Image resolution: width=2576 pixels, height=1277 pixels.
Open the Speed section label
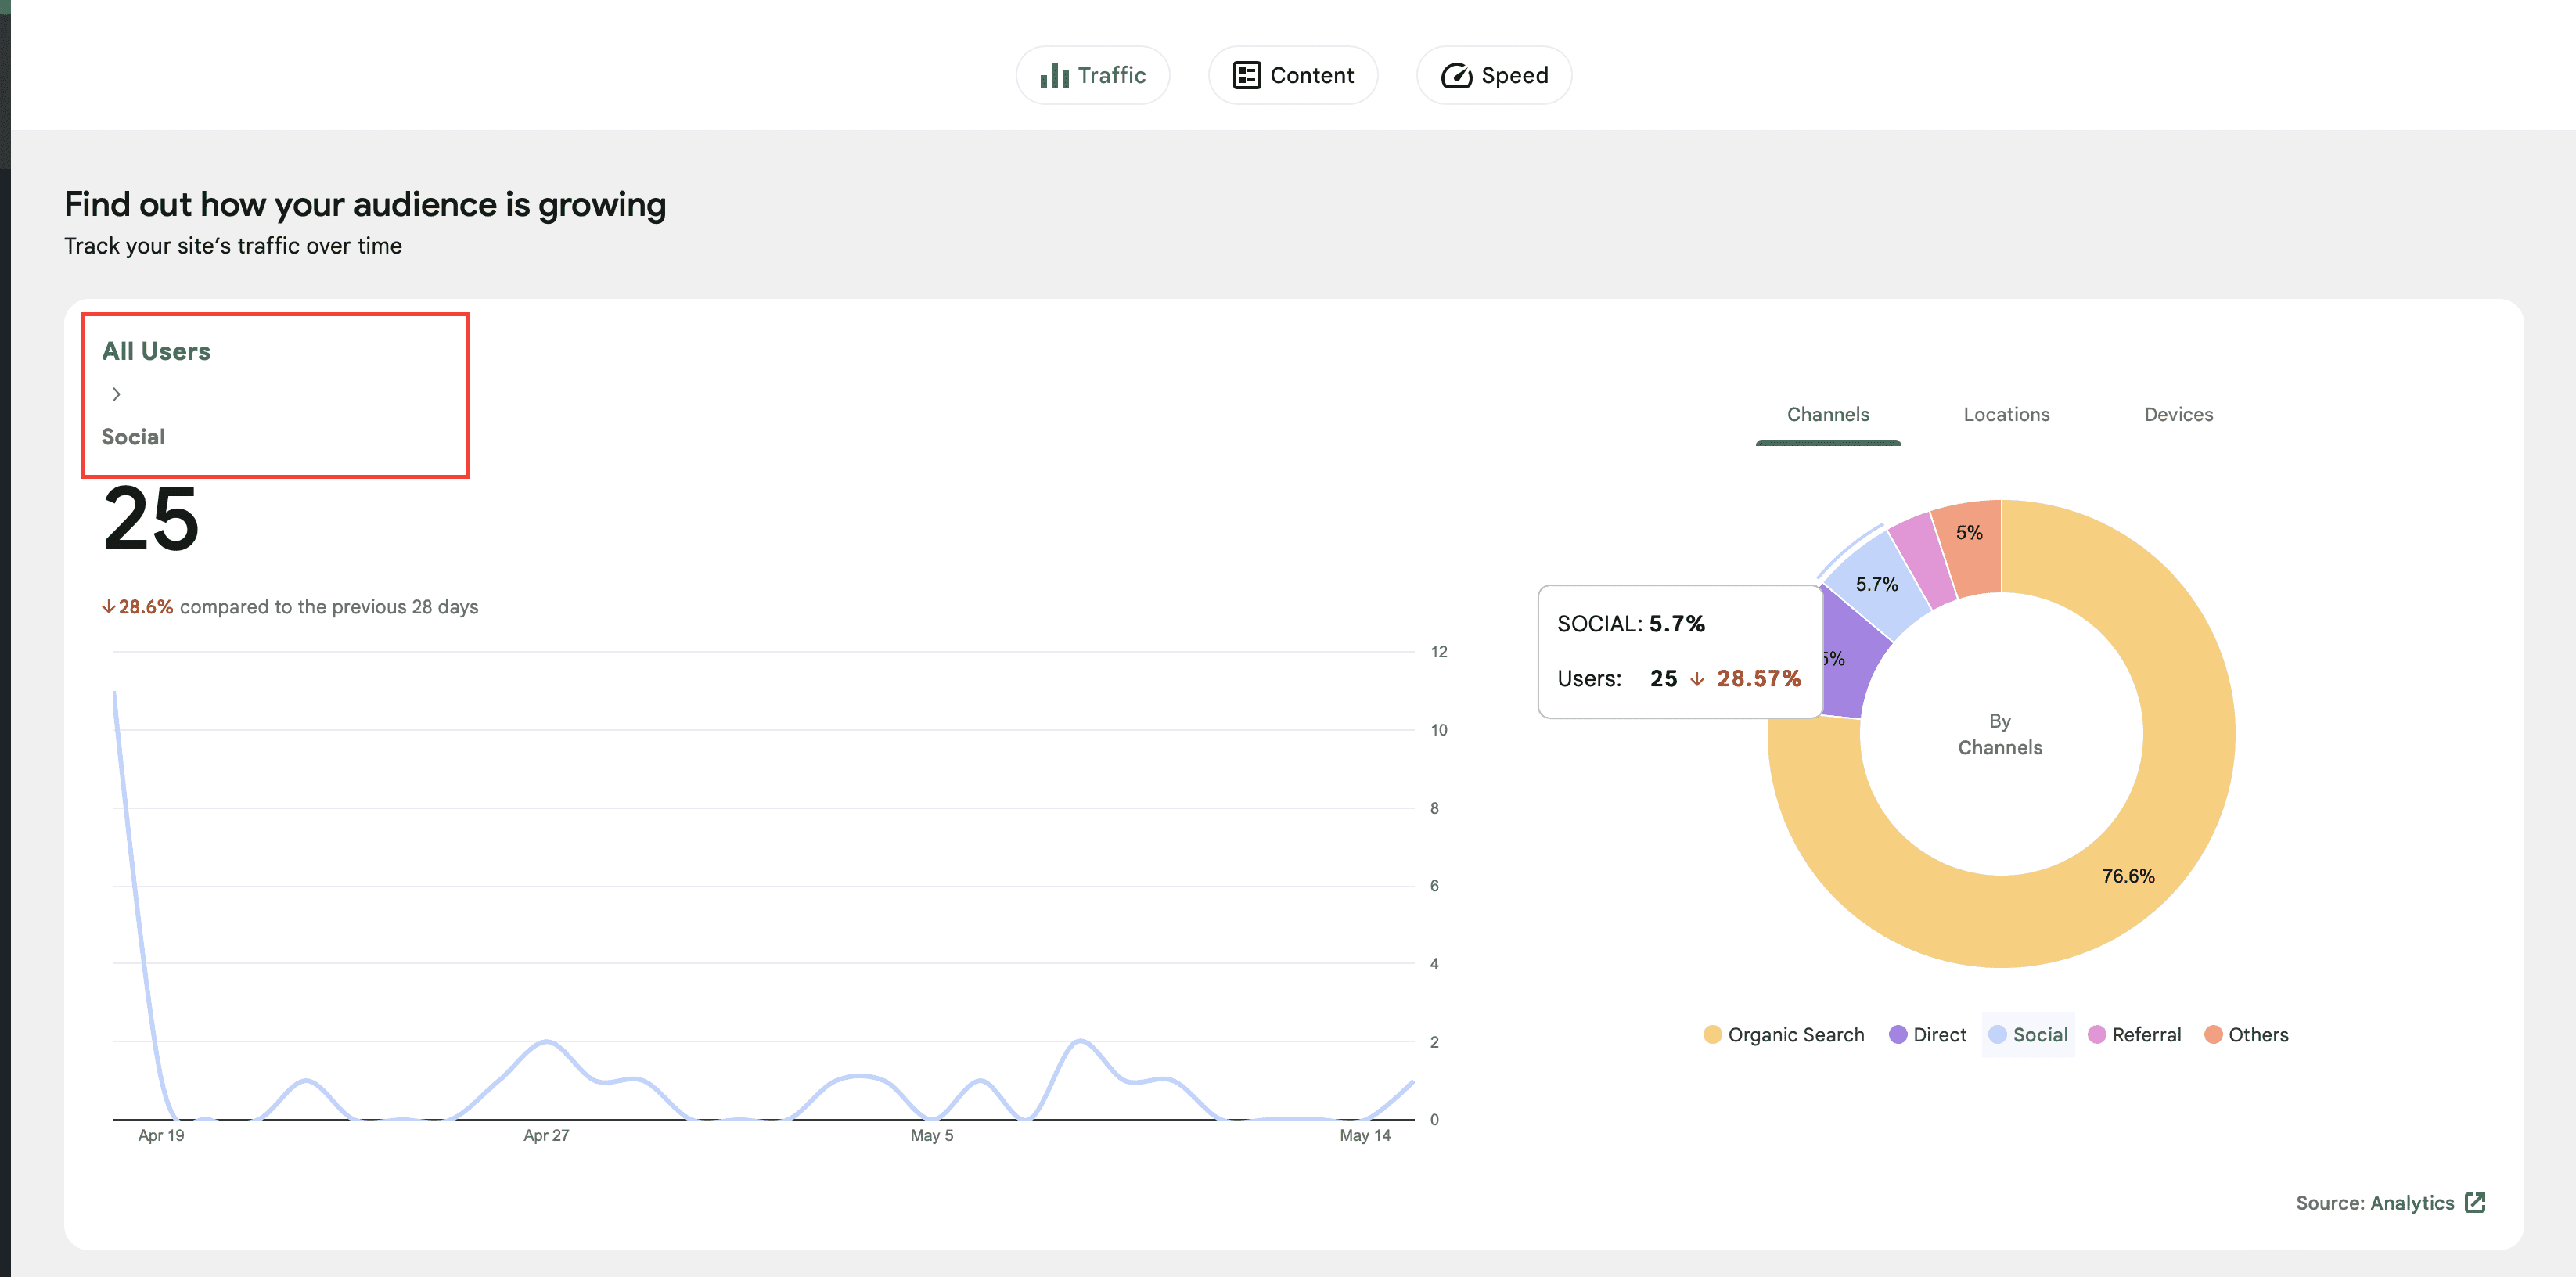click(1514, 75)
